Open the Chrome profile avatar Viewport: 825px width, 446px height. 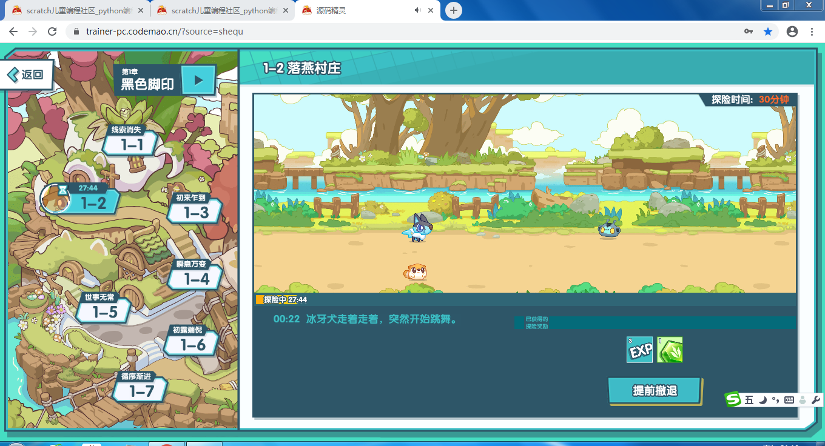tap(792, 32)
